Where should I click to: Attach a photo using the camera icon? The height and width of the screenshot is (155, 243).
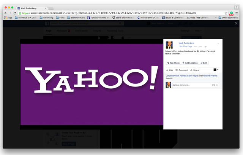213,85
